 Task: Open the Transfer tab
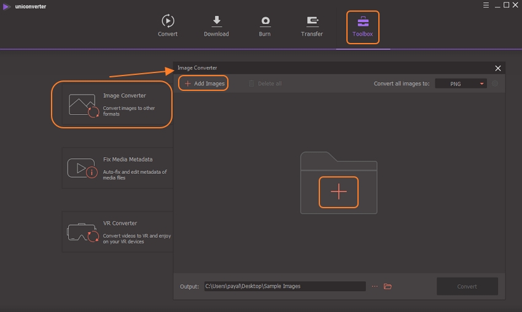point(311,26)
